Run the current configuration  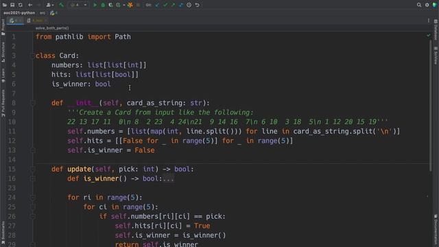(95, 5)
